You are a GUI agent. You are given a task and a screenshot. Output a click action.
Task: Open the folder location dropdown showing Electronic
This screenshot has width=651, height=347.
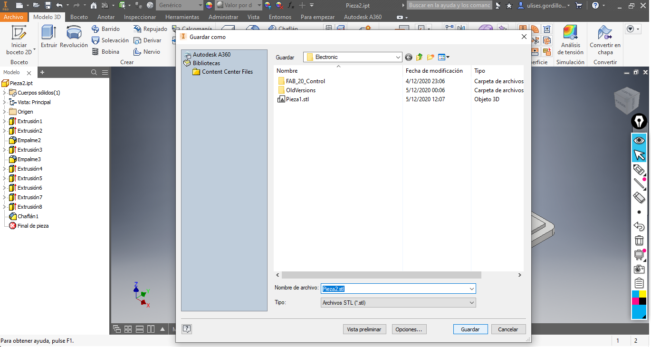353,57
